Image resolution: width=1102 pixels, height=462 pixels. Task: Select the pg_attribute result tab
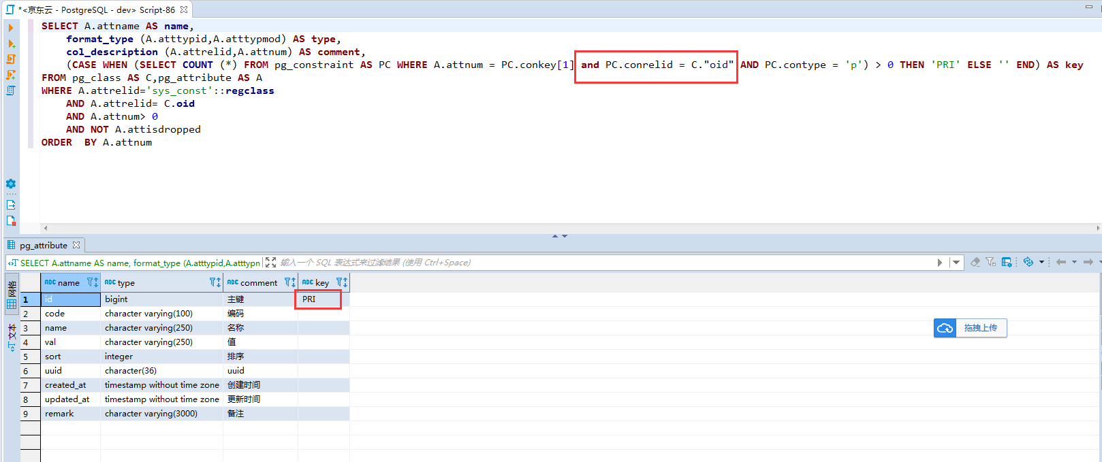coord(43,245)
